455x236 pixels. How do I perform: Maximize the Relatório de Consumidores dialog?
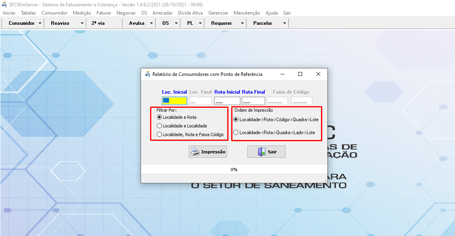[300, 74]
